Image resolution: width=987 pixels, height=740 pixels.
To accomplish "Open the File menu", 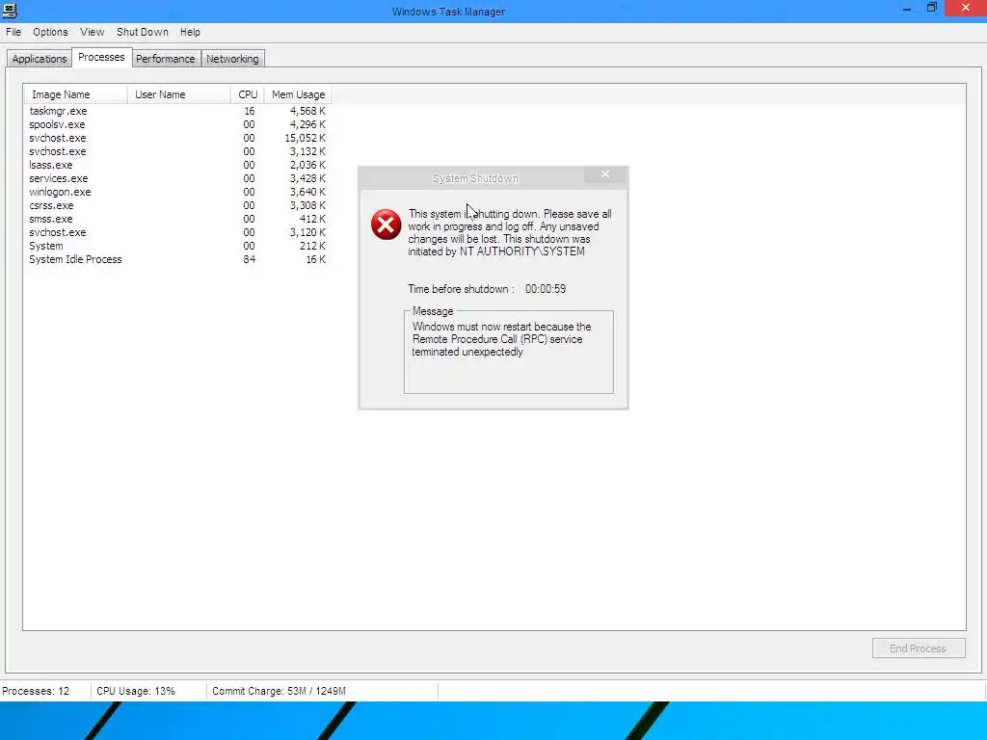I will pyautogui.click(x=13, y=32).
